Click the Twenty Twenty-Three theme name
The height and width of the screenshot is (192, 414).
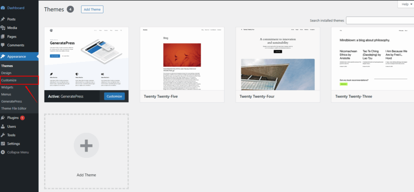353,96
